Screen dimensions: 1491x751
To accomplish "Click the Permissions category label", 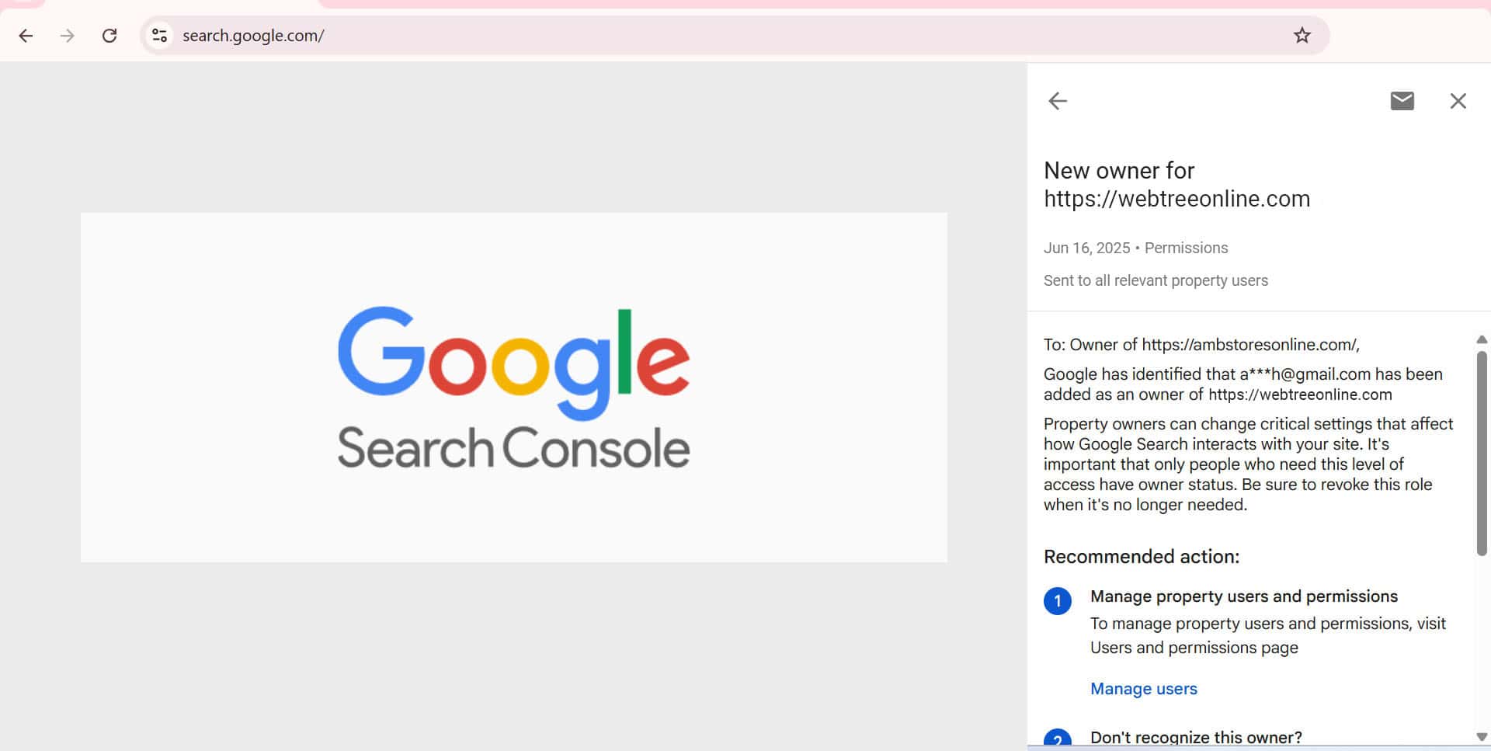I will click(1186, 248).
